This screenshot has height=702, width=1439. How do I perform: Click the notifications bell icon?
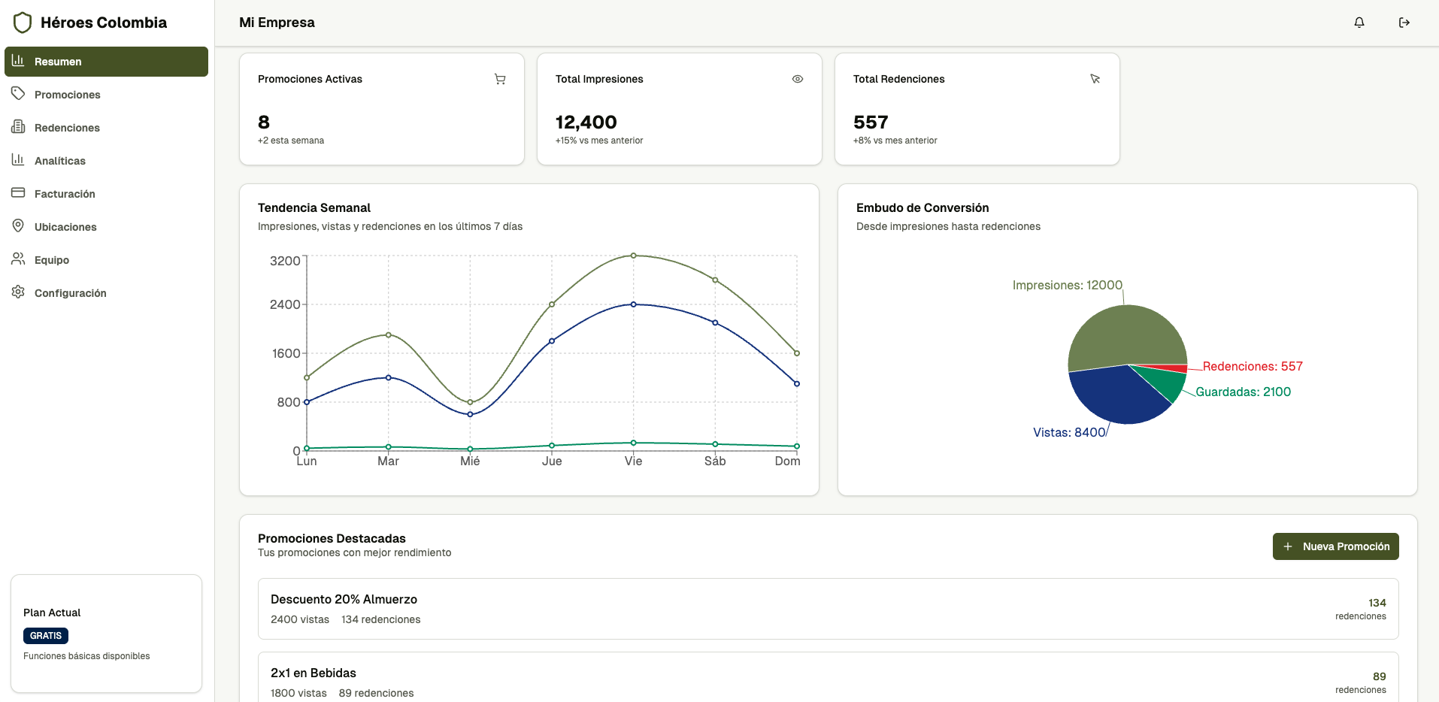point(1359,23)
